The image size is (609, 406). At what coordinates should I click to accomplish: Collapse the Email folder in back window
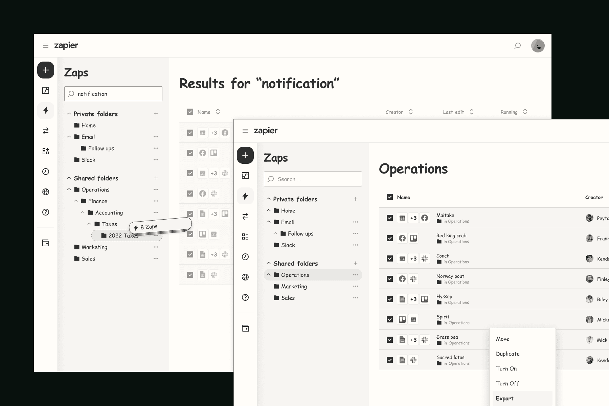69,137
